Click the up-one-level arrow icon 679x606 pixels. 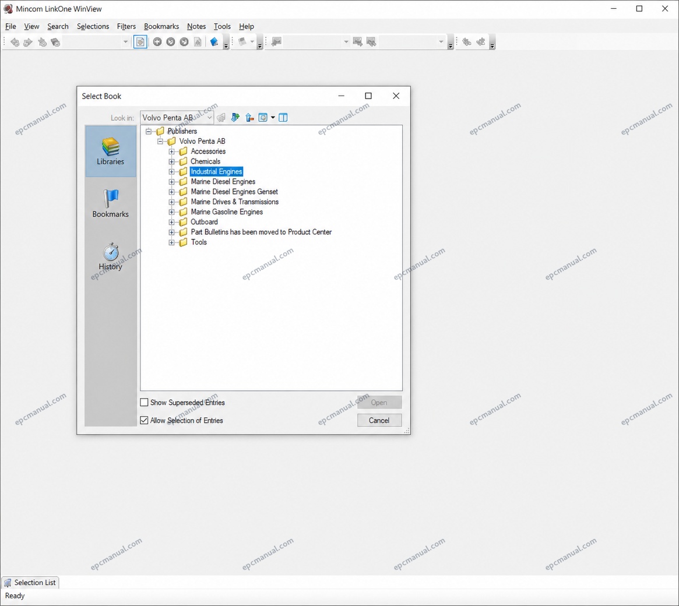click(x=249, y=117)
